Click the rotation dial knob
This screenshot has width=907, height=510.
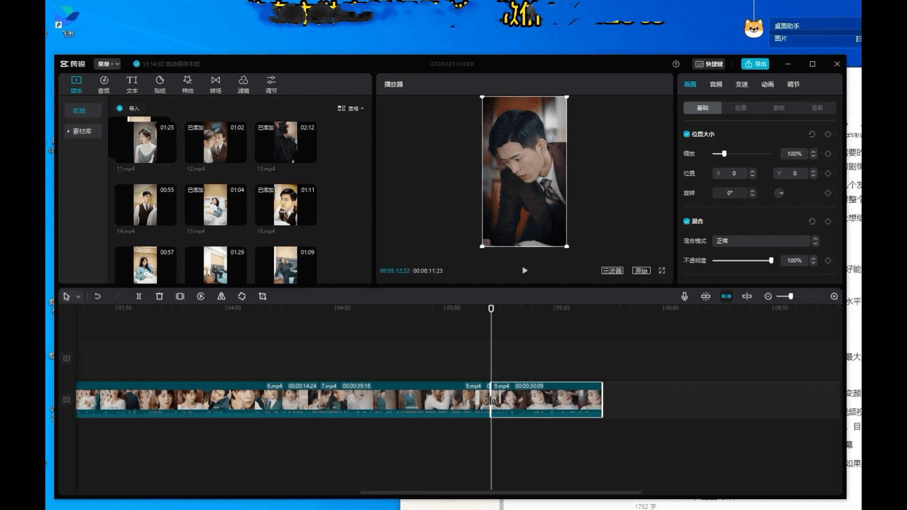click(x=779, y=193)
